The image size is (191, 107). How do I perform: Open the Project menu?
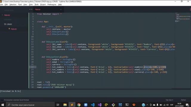click(43, 4)
